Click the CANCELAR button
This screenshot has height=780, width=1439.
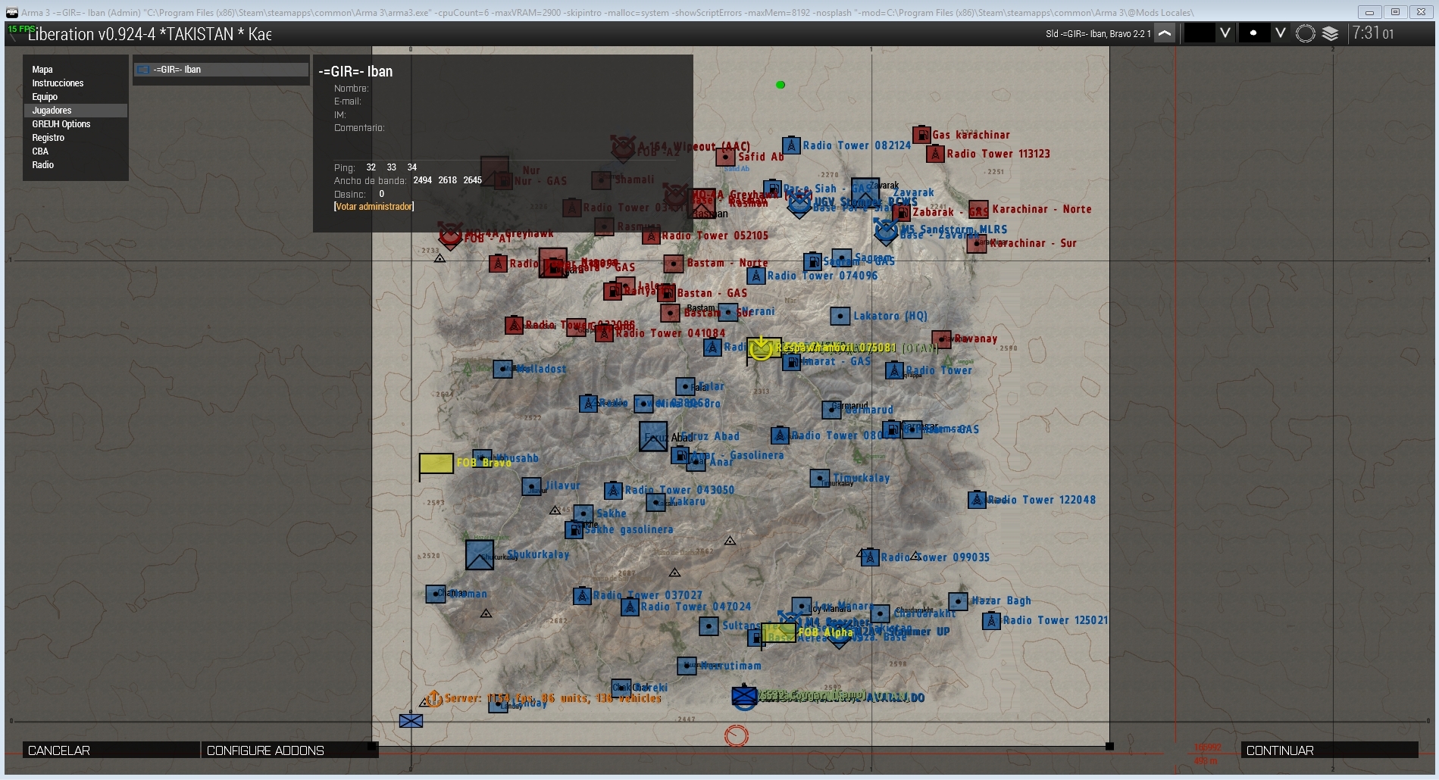coord(111,750)
